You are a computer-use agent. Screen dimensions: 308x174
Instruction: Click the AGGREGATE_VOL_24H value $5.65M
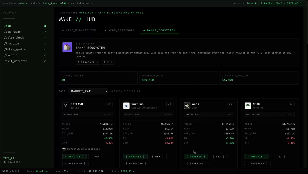pyautogui.click(x=227, y=80)
